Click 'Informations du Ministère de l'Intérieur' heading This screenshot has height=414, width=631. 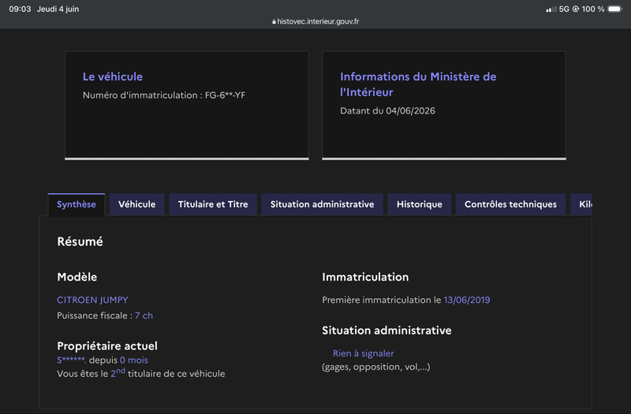click(418, 84)
